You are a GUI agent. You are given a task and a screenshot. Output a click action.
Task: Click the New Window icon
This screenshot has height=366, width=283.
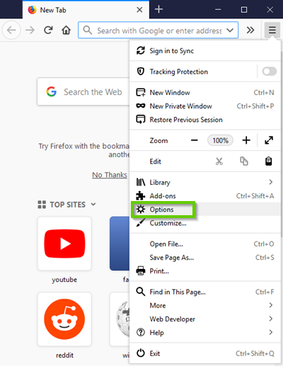[141, 92]
